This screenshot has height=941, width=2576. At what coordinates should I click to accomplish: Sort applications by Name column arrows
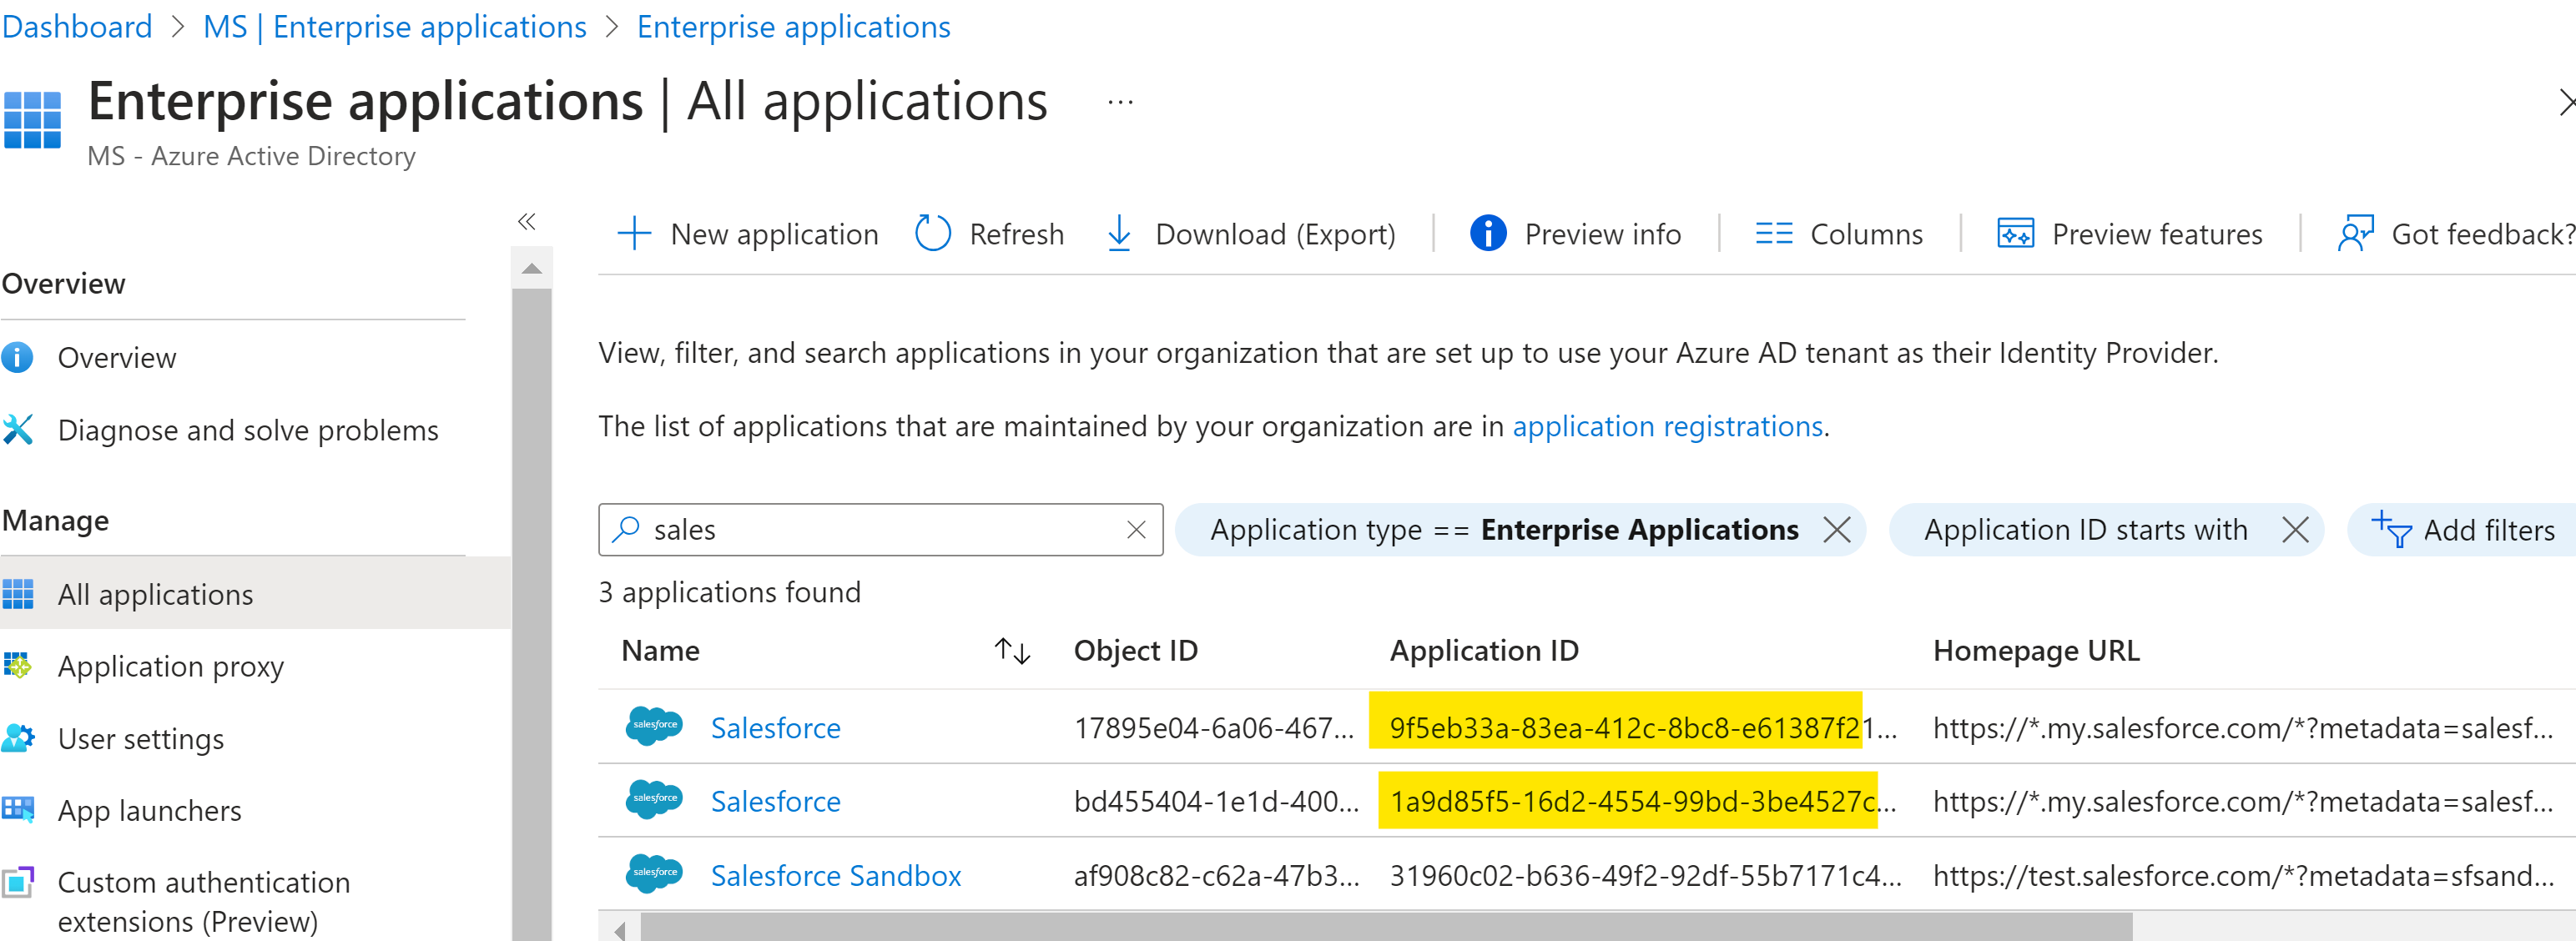pos(1012,651)
